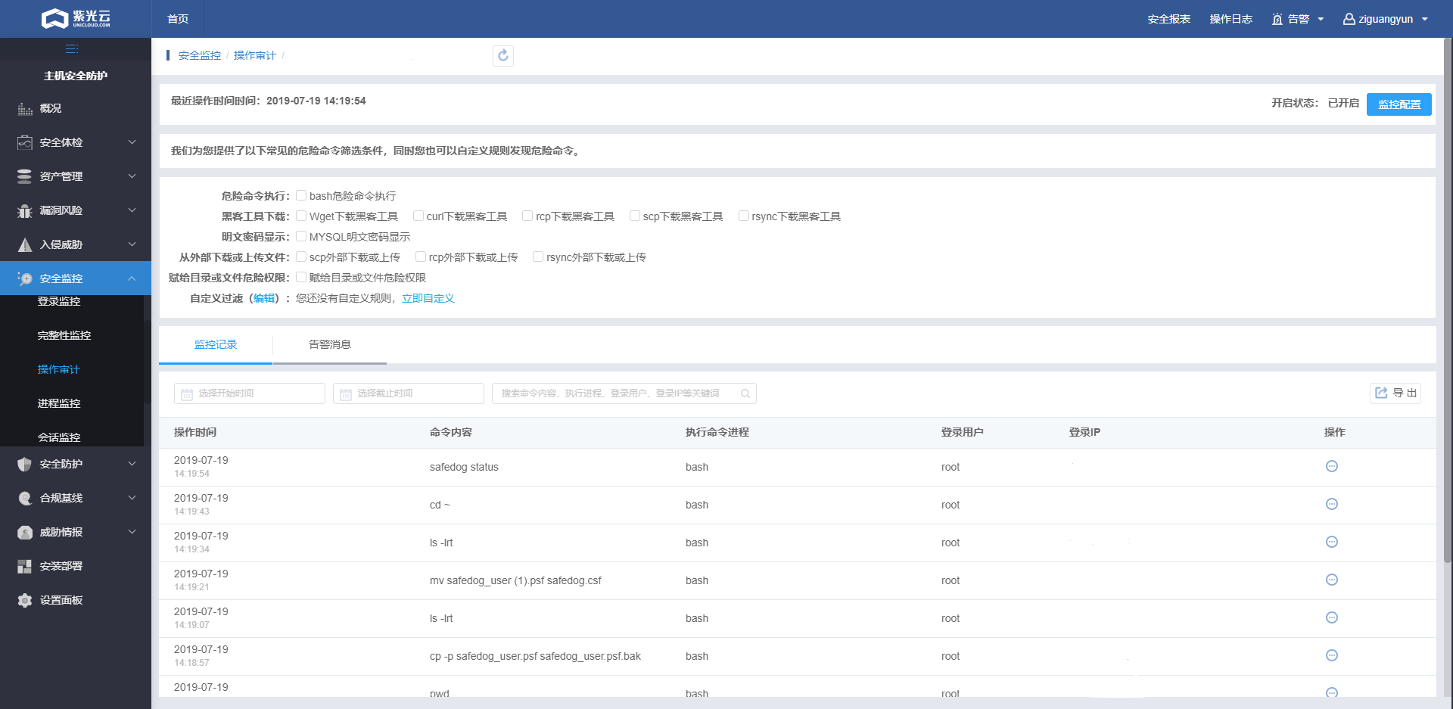
Task: Click the 概况 overview chart icon
Action: pos(25,108)
